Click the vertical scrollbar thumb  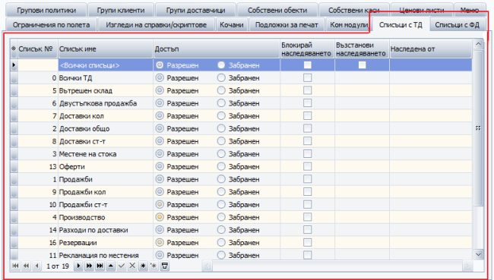(479, 128)
